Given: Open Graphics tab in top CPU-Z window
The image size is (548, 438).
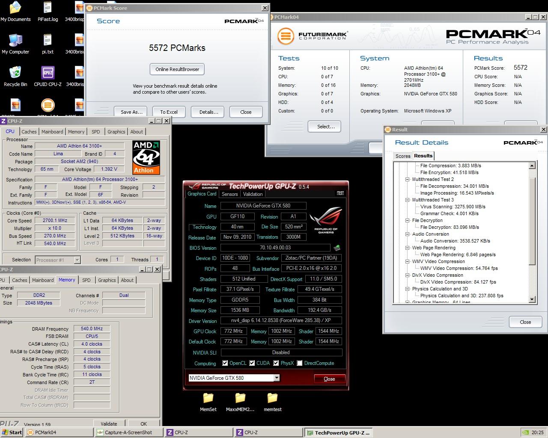Looking at the screenshot, I should pos(116,132).
